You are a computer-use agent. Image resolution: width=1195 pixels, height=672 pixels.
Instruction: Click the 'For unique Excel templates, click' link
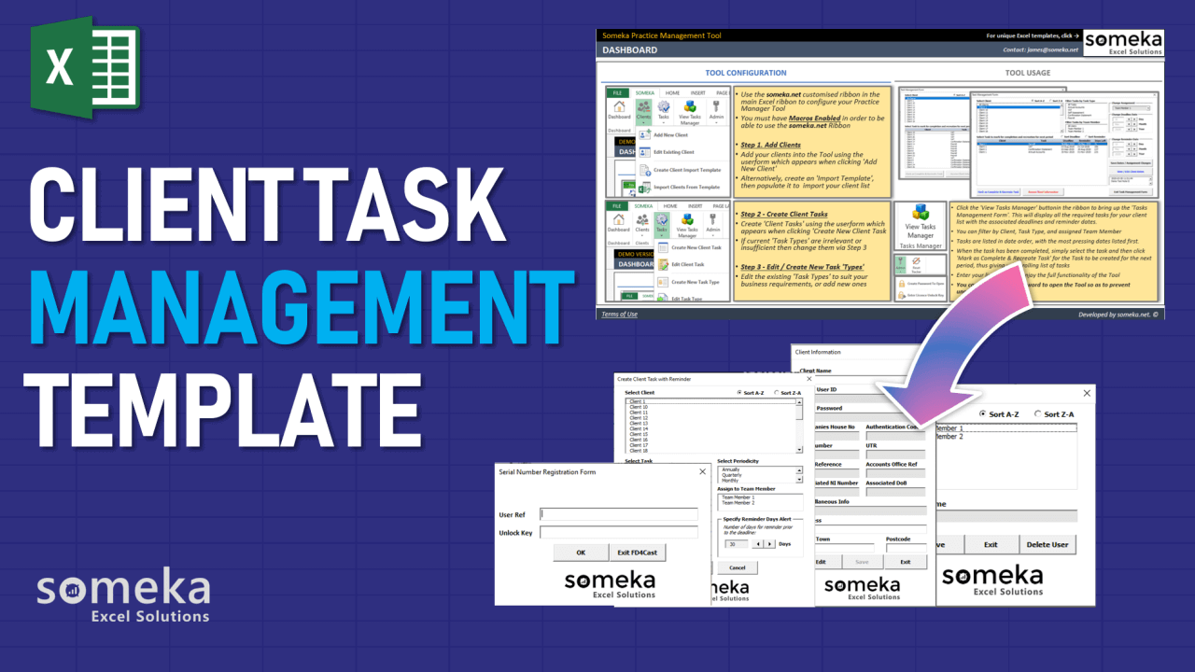1033,35
